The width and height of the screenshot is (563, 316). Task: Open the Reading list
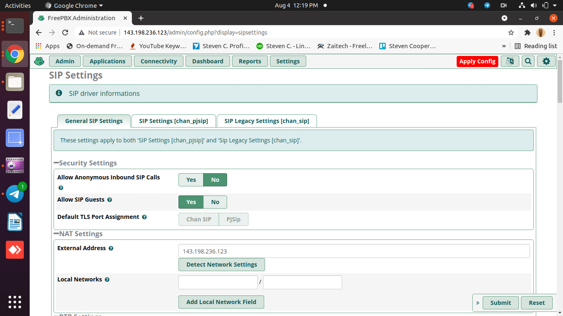pos(536,46)
